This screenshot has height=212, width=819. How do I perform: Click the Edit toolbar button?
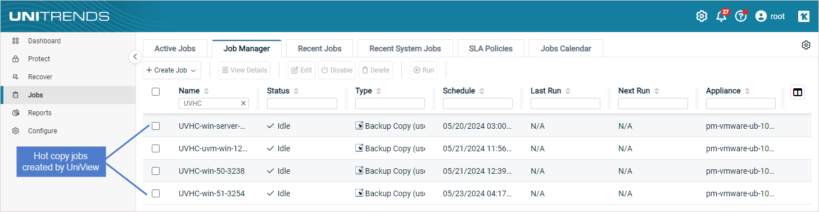pyautogui.click(x=302, y=70)
